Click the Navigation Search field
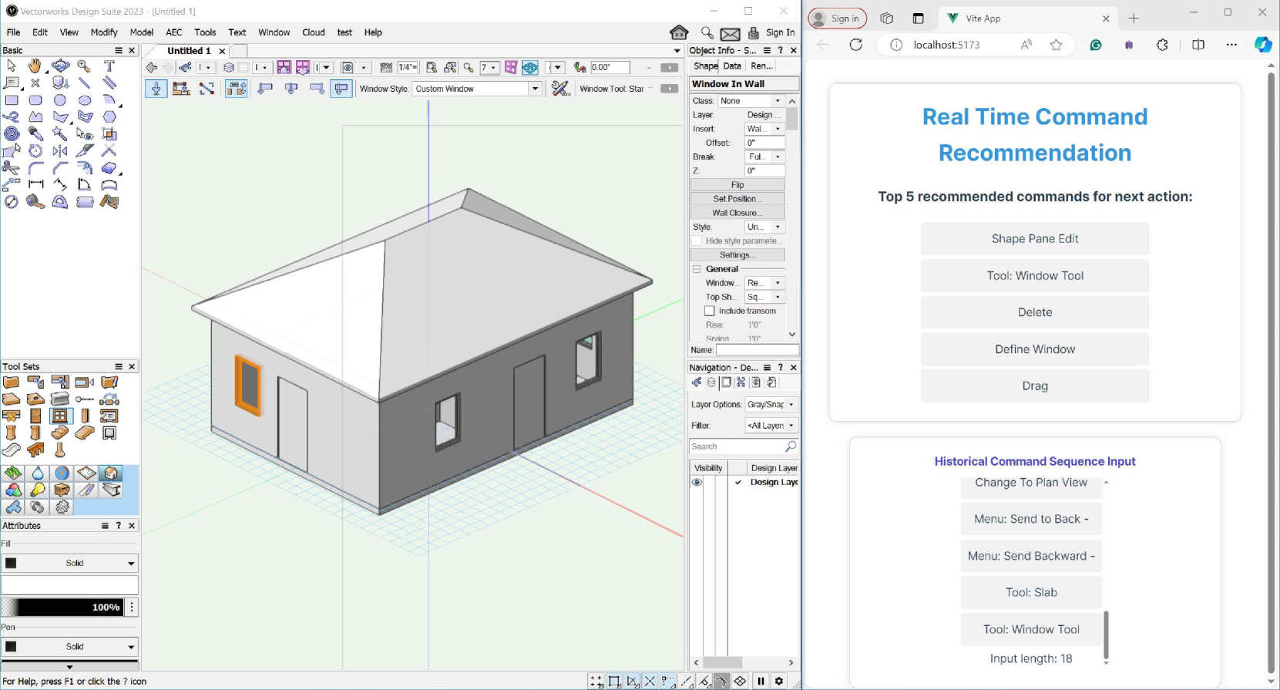 (736, 446)
